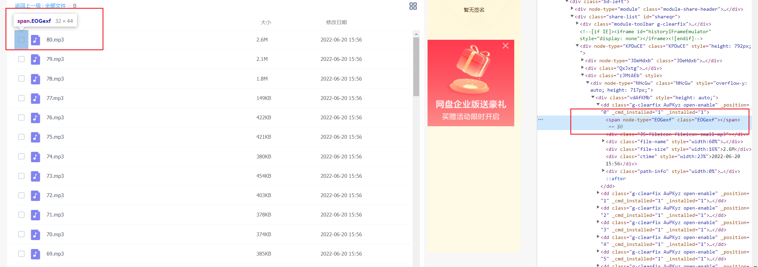
Task: Click the three-dots menu beside selected span node
Action: pyautogui.click(x=541, y=120)
